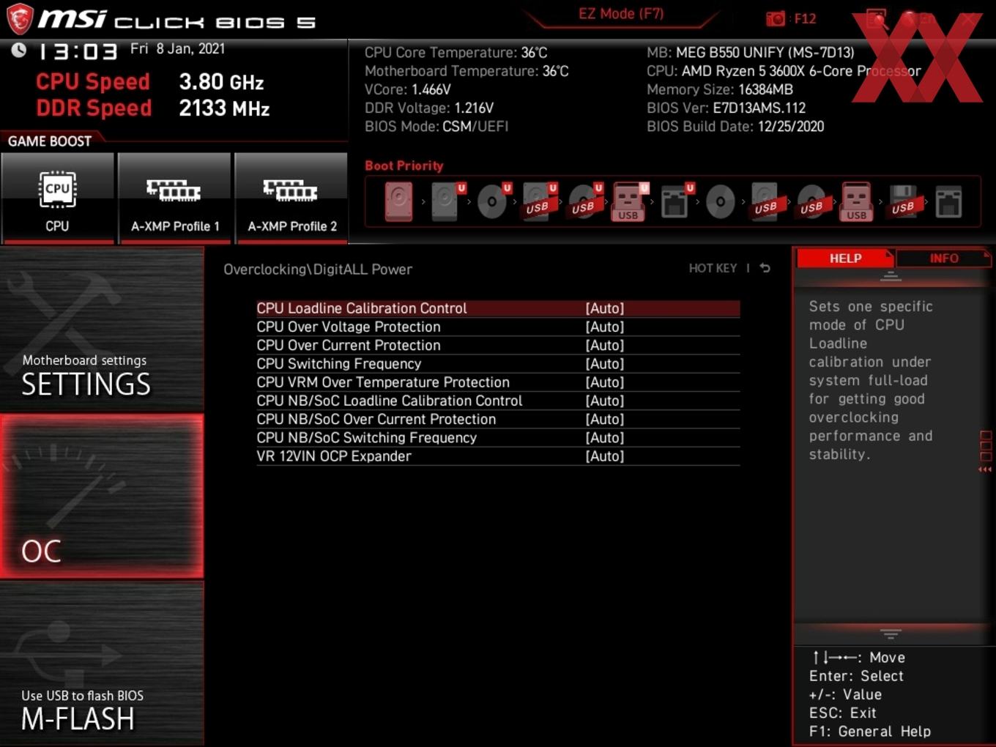996x747 pixels.
Task: Click the Boot Priority heading
Action: tap(404, 166)
